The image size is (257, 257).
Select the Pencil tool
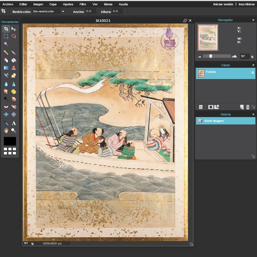tap(6, 53)
